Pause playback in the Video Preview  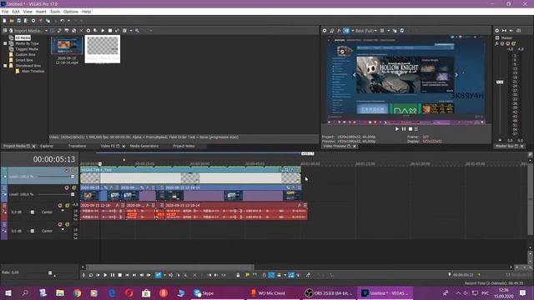(x=404, y=129)
